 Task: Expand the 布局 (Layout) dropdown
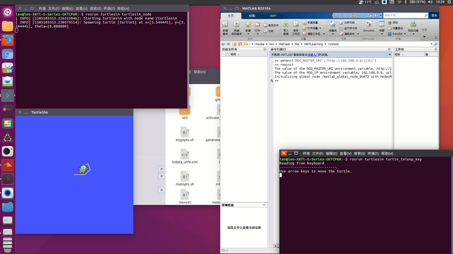[x=381, y=34]
